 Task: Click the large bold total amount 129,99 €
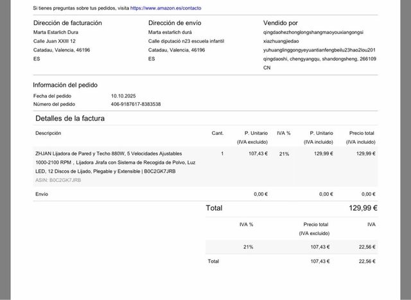tap(362, 208)
